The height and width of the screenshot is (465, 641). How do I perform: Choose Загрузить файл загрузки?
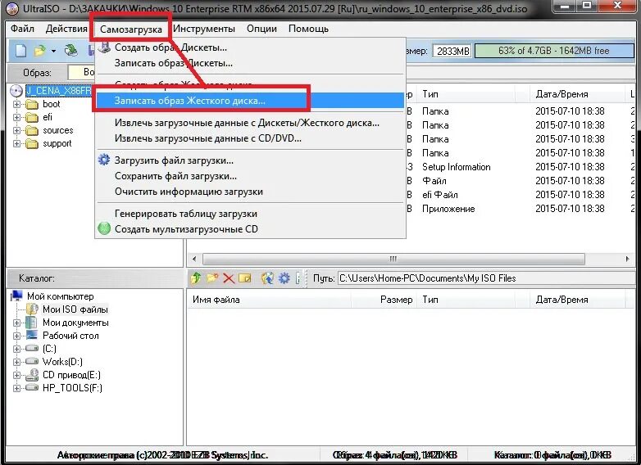coord(250,160)
